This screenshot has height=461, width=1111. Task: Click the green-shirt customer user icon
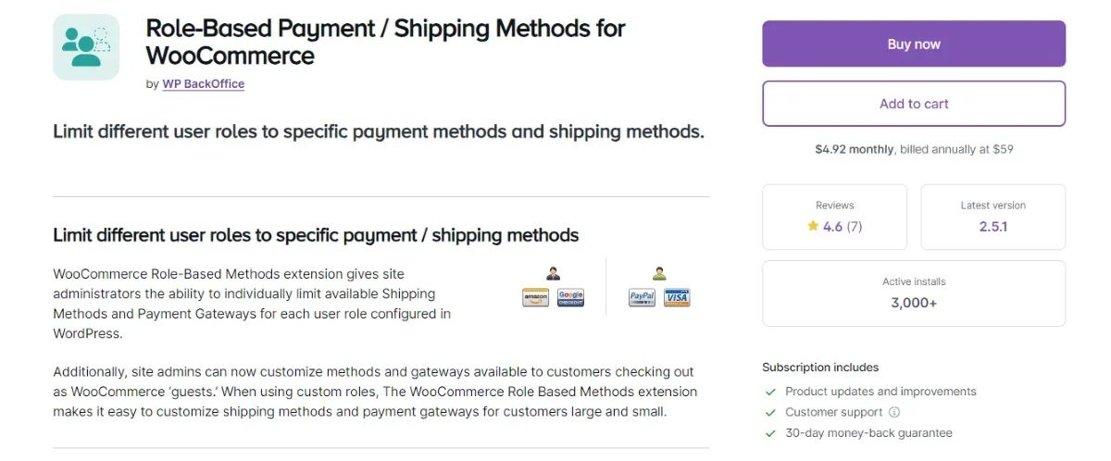click(659, 273)
